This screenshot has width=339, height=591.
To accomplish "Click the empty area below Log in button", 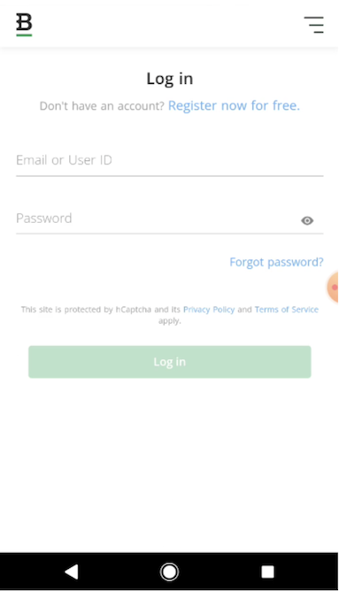I will [170, 464].
